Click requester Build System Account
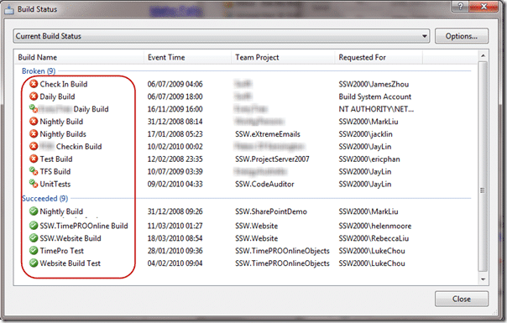Image resolution: width=507 pixels, height=323 pixels. (x=374, y=96)
